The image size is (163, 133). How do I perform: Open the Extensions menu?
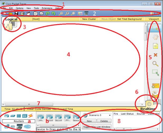[47, 8]
